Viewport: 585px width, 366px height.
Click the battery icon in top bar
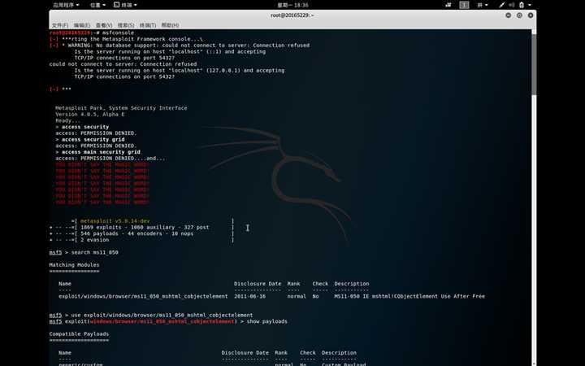[522, 5]
